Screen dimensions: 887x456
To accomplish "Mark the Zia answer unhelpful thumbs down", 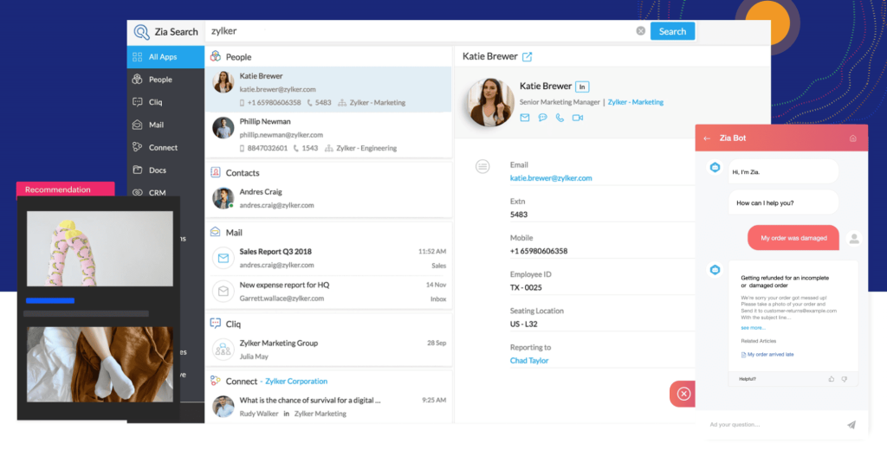I will [845, 379].
